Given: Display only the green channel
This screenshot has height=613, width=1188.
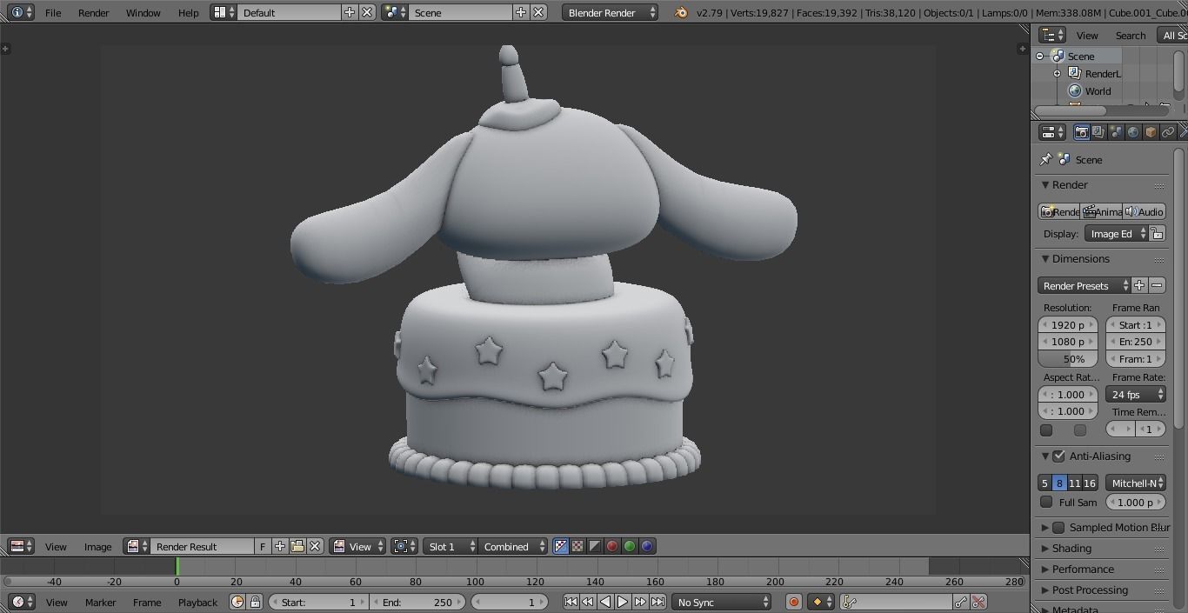Looking at the screenshot, I should tap(630, 546).
